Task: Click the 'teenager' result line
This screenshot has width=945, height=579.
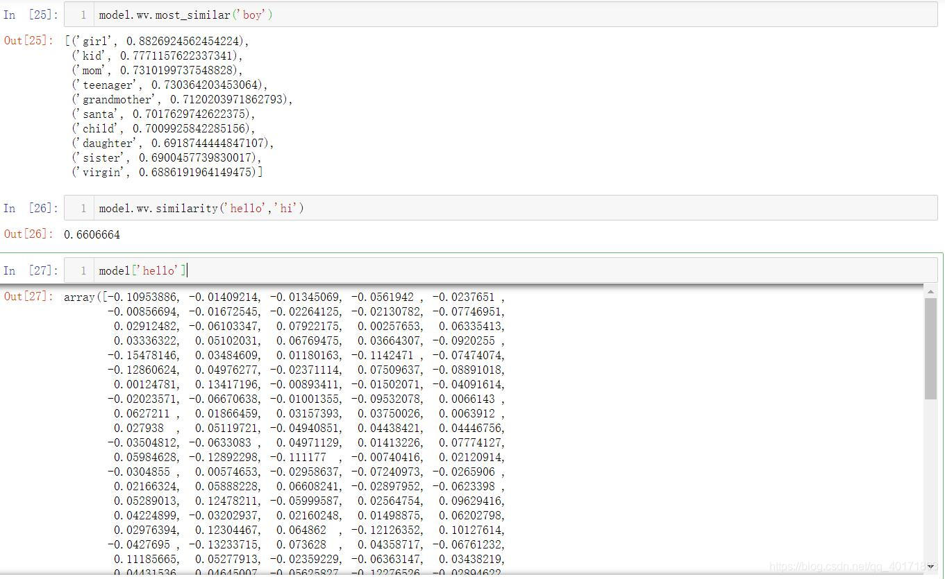Action: 170,85
